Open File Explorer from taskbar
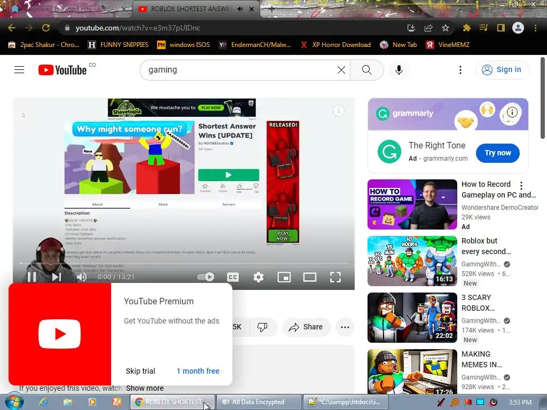The width and height of the screenshot is (547, 410). pos(68,402)
